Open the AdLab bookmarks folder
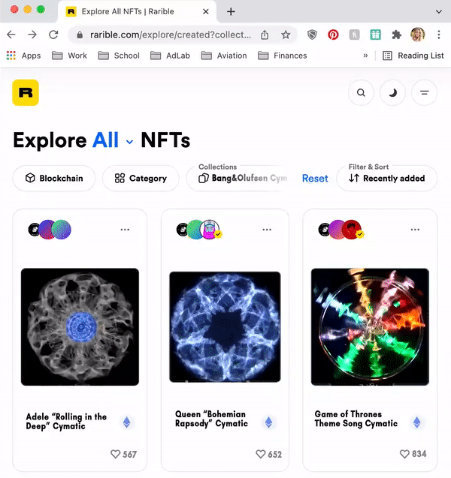The height and width of the screenshot is (478, 451). pyautogui.click(x=171, y=56)
